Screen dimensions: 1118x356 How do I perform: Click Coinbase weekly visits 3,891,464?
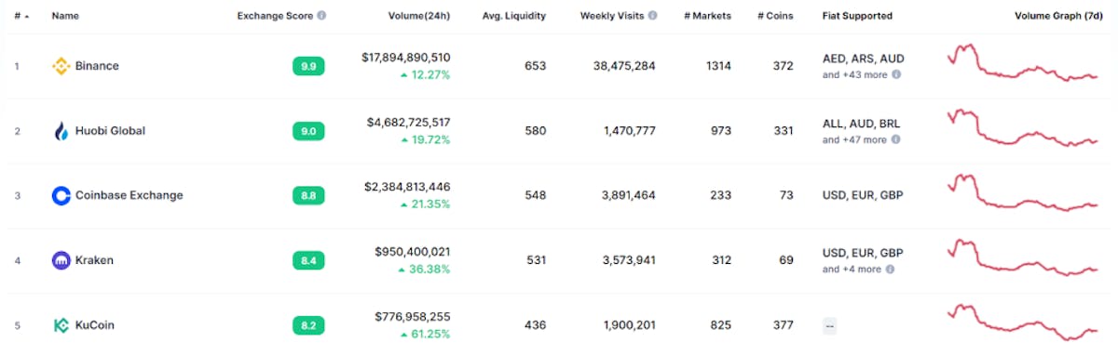click(x=630, y=195)
